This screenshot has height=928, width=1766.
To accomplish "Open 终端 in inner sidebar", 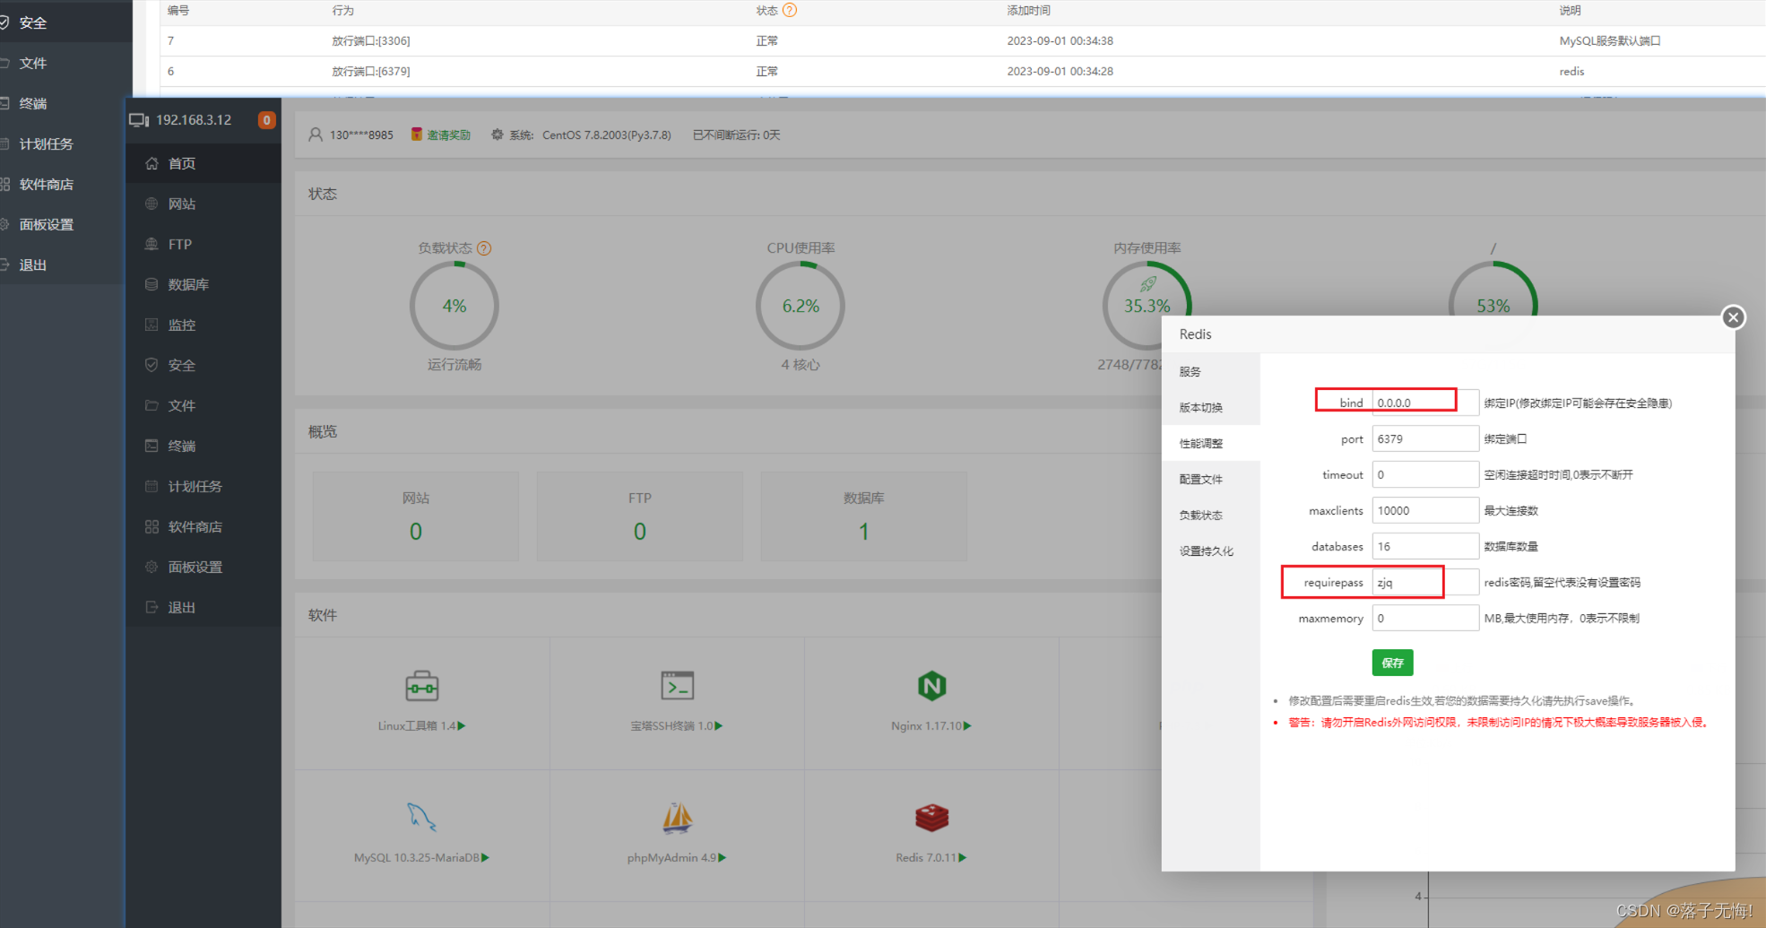I will tap(203, 446).
